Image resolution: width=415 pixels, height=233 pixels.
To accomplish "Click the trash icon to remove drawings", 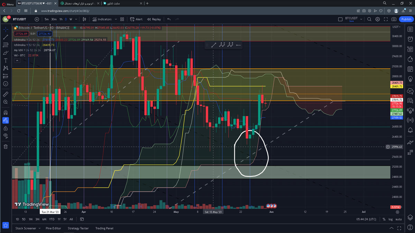I will point(6,146).
